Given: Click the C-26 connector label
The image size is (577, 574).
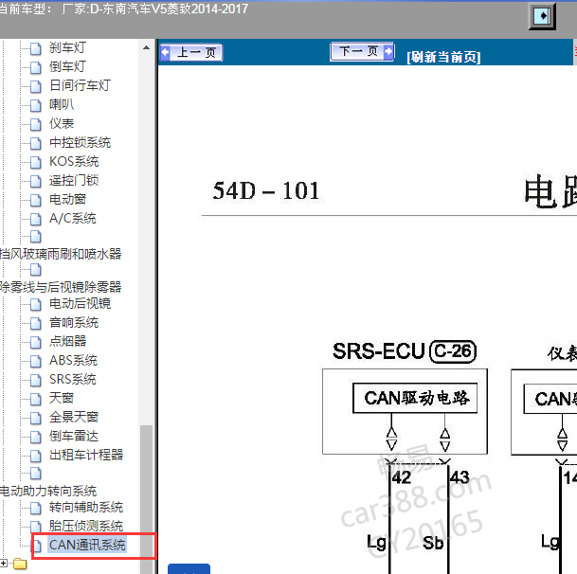Looking at the screenshot, I should coord(453,351).
